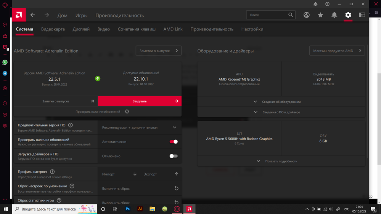This screenshot has height=214, width=381.
Task: Open Illustrator from the taskbar
Action: click(140, 209)
